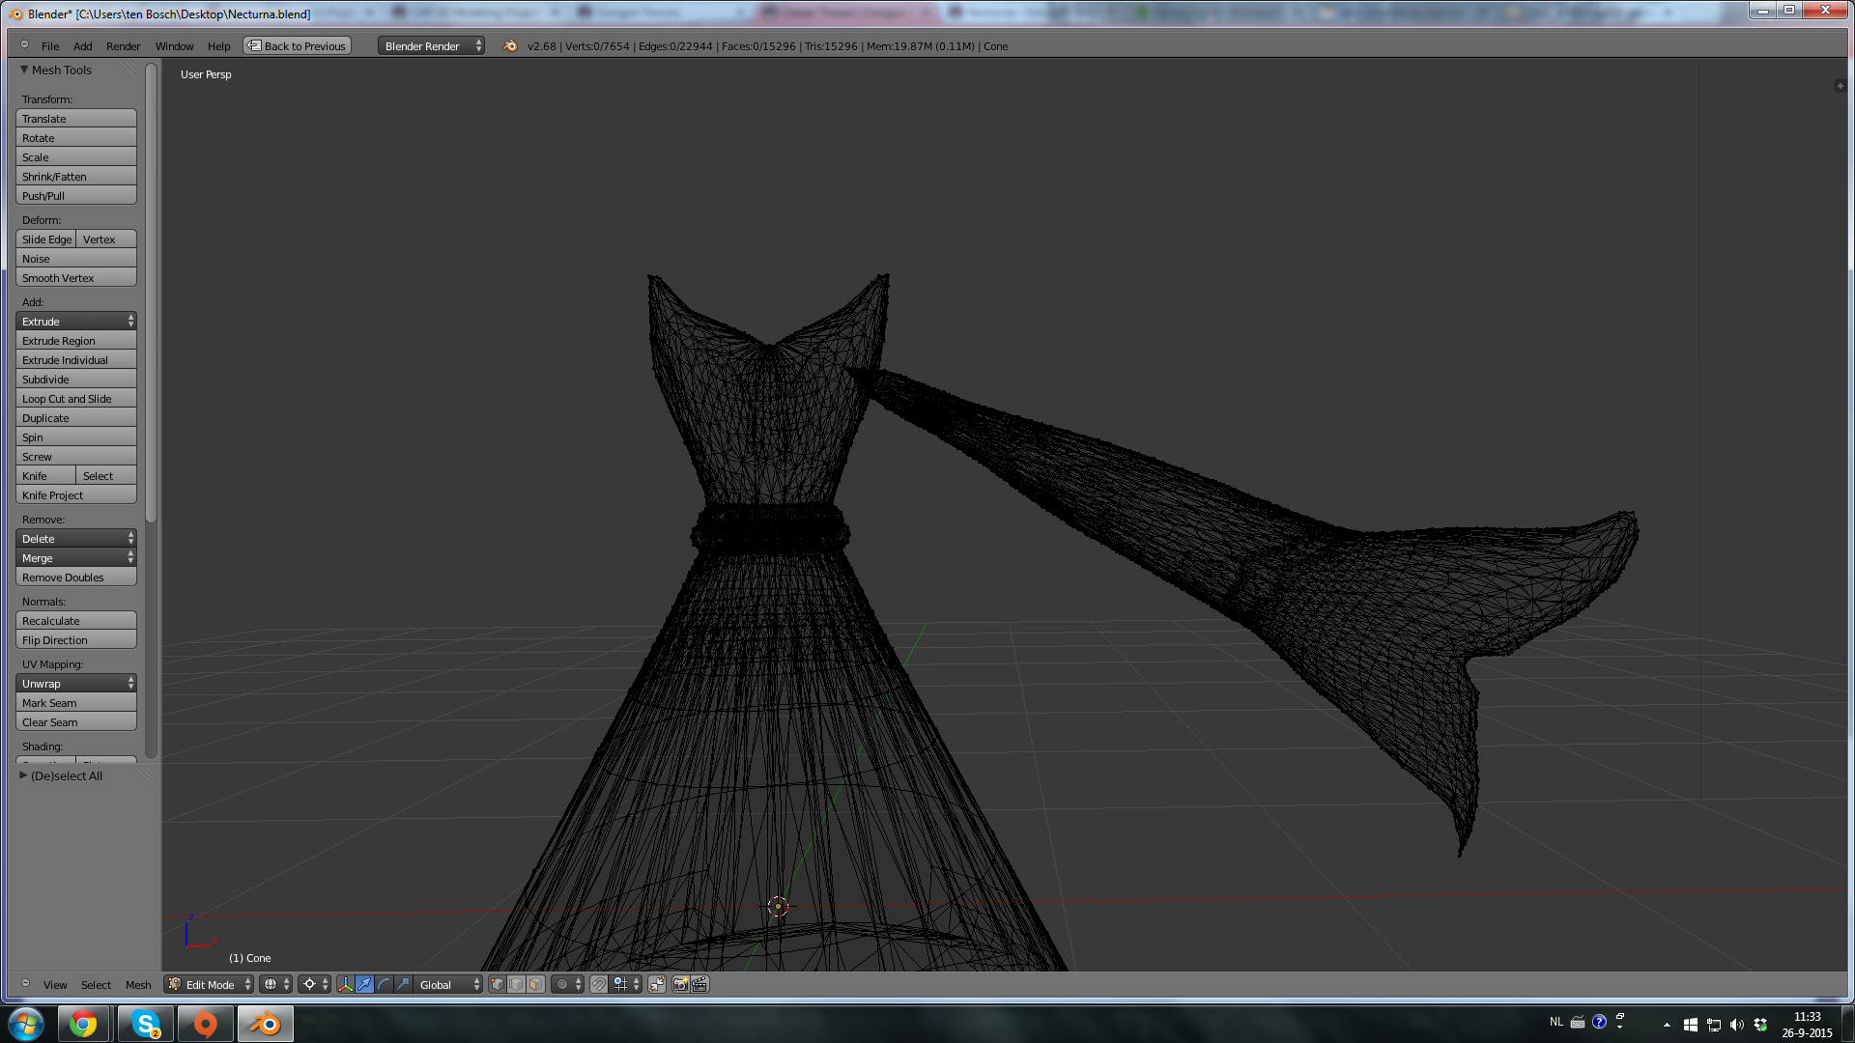Collapse the Mesh Tools panel

(x=24, y=70)
